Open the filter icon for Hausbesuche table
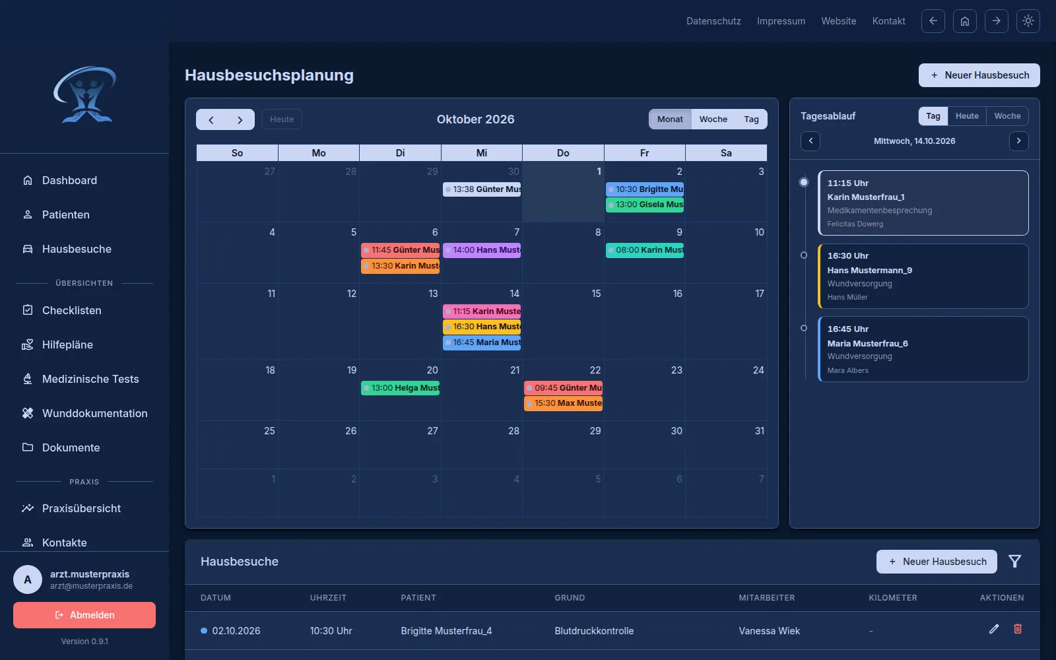 click(x=1015, y=562)
